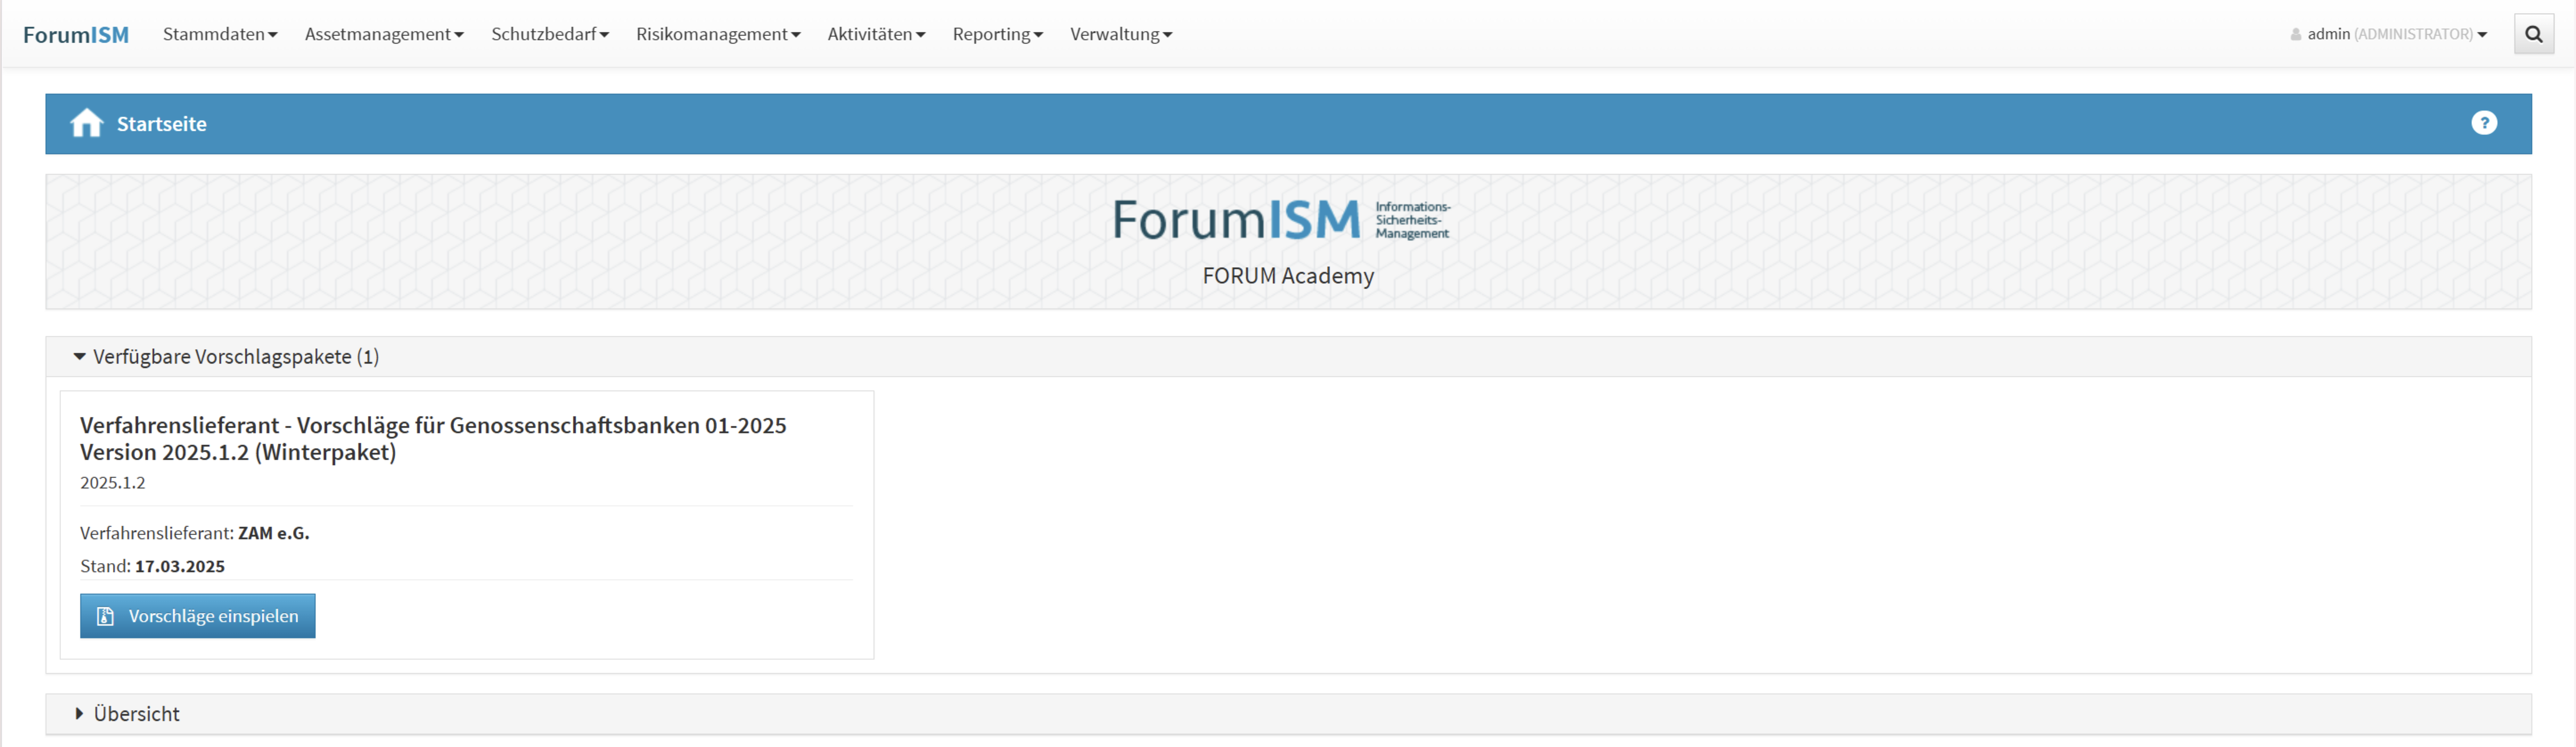Collapse the Verfügbare Vorschlagspakete section

click(80, 357)
